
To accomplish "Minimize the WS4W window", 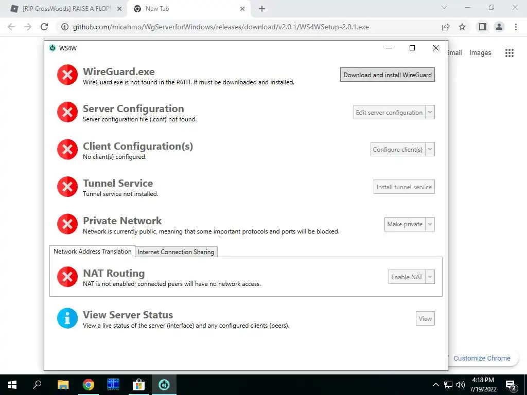I will (389, 48).
